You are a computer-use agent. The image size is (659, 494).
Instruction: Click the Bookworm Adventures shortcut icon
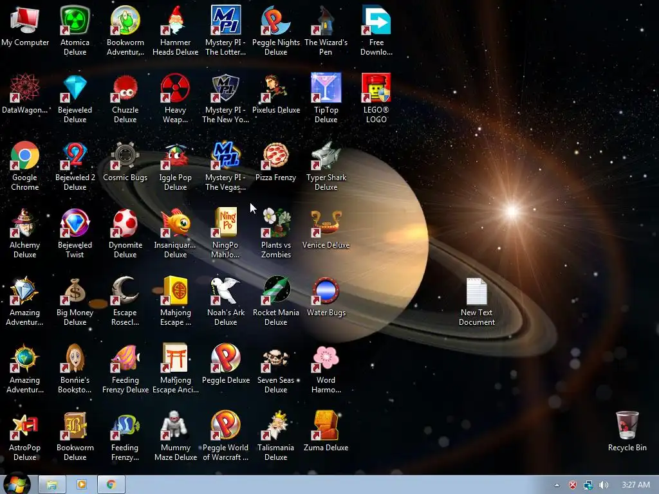tap(125, 21)
